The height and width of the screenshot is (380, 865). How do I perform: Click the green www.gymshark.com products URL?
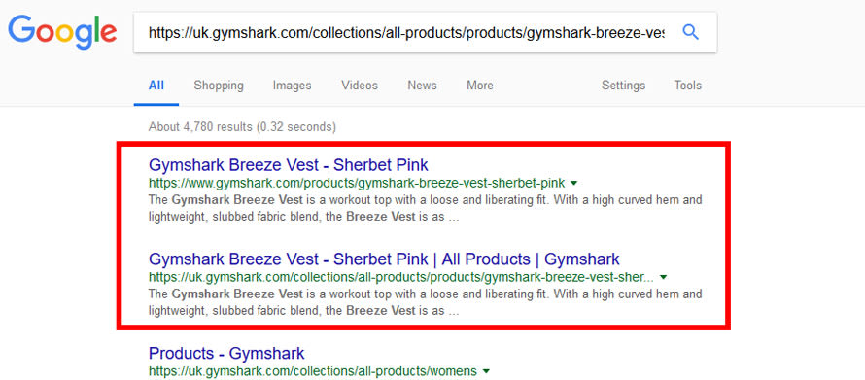pos(357,183)
